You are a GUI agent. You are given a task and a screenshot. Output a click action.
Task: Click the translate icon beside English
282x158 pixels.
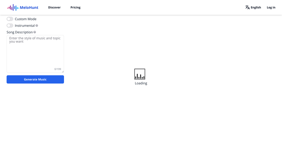(247, 8)
